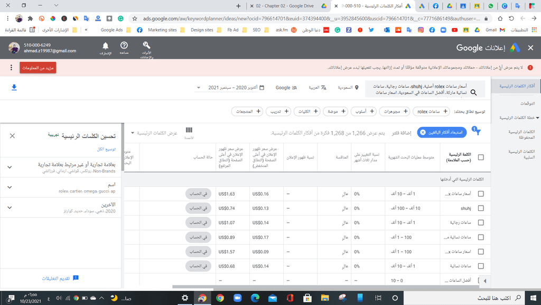Click the red more information button
Image resolution: width=541 pixels, height=305 pixels.
[x=38, y=68]
